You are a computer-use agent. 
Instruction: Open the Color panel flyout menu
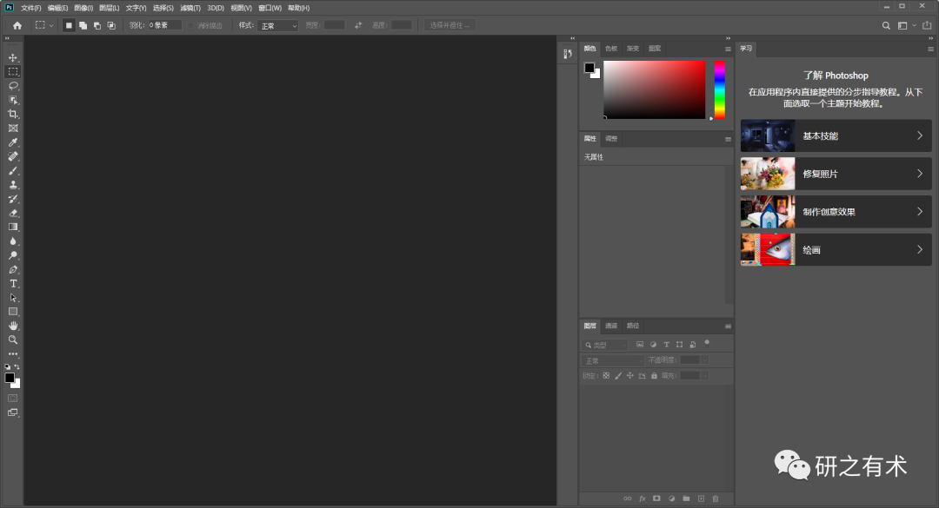pyautogui.click(x=729, y=49)
